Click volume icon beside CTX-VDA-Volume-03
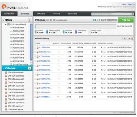The height and width of the screenshot is (117, 137). 6,79
